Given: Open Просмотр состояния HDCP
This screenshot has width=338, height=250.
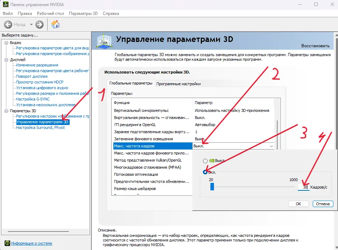Looking at the screenshot, I should coord(40,82).
